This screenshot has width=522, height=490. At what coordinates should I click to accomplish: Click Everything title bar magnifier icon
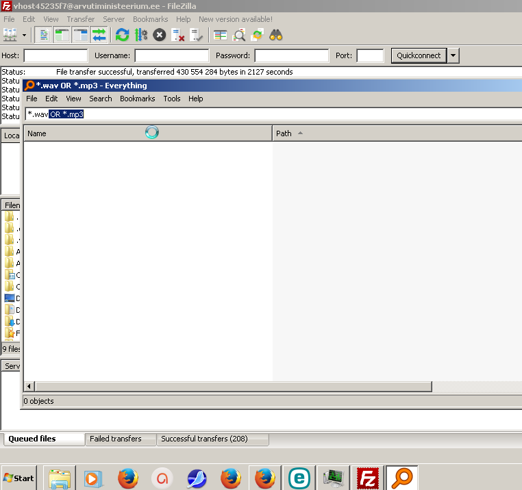pos(29,86)
